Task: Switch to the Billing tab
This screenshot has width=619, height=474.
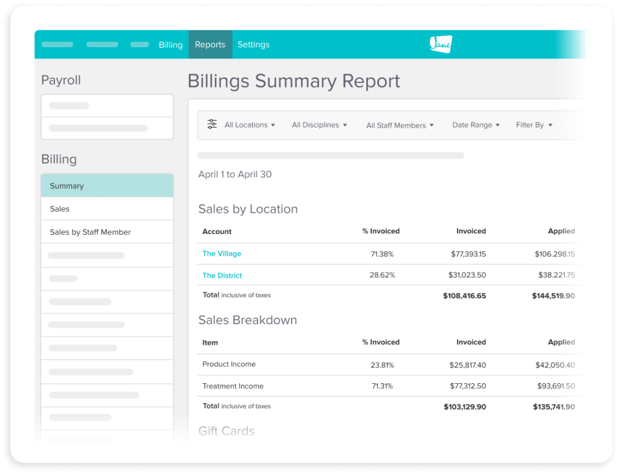Action: (170, 45)
